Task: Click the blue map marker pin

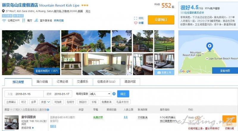Action: tap(209, 47)
